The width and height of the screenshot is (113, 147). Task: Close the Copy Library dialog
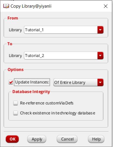(x=106, y=6)
